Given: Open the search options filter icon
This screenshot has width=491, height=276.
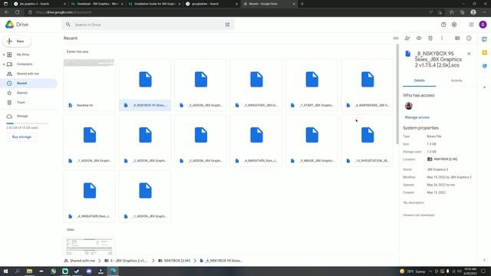Looking at the screenshot, I should (x=227, y=25).
